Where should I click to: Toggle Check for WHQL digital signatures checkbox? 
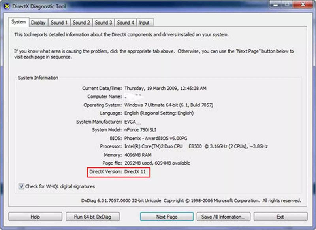pyautogui.click(x=21, y=186)
